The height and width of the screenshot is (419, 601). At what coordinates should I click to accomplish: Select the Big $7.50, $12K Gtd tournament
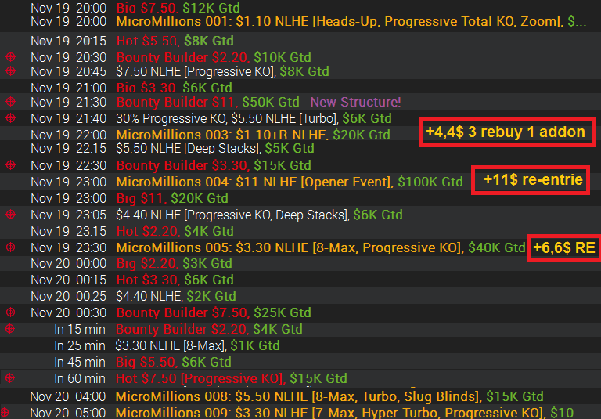click(300, 8)
